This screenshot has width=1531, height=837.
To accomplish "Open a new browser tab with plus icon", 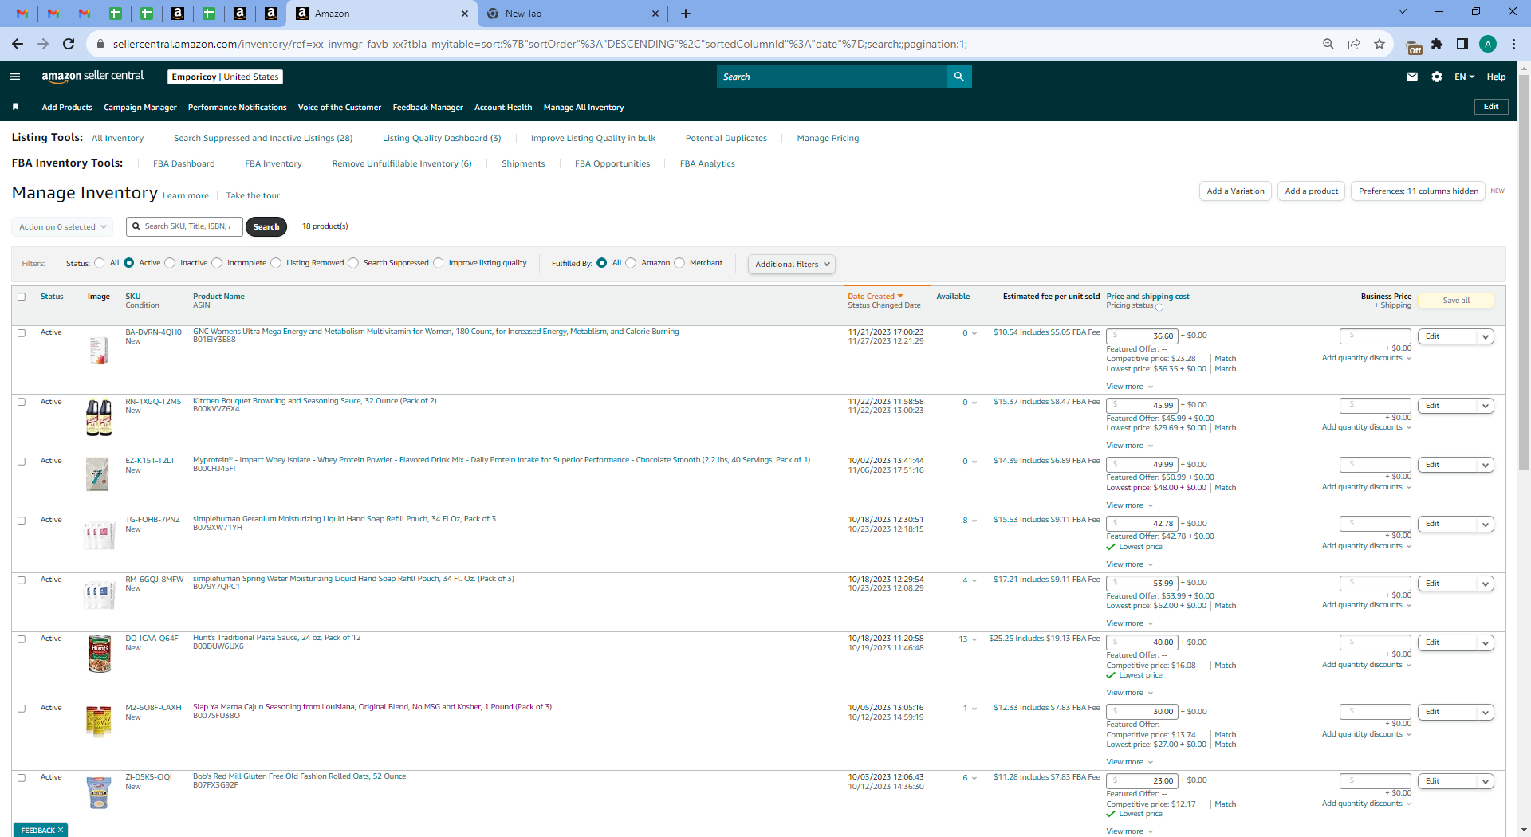I will click(x=686, y=14).
